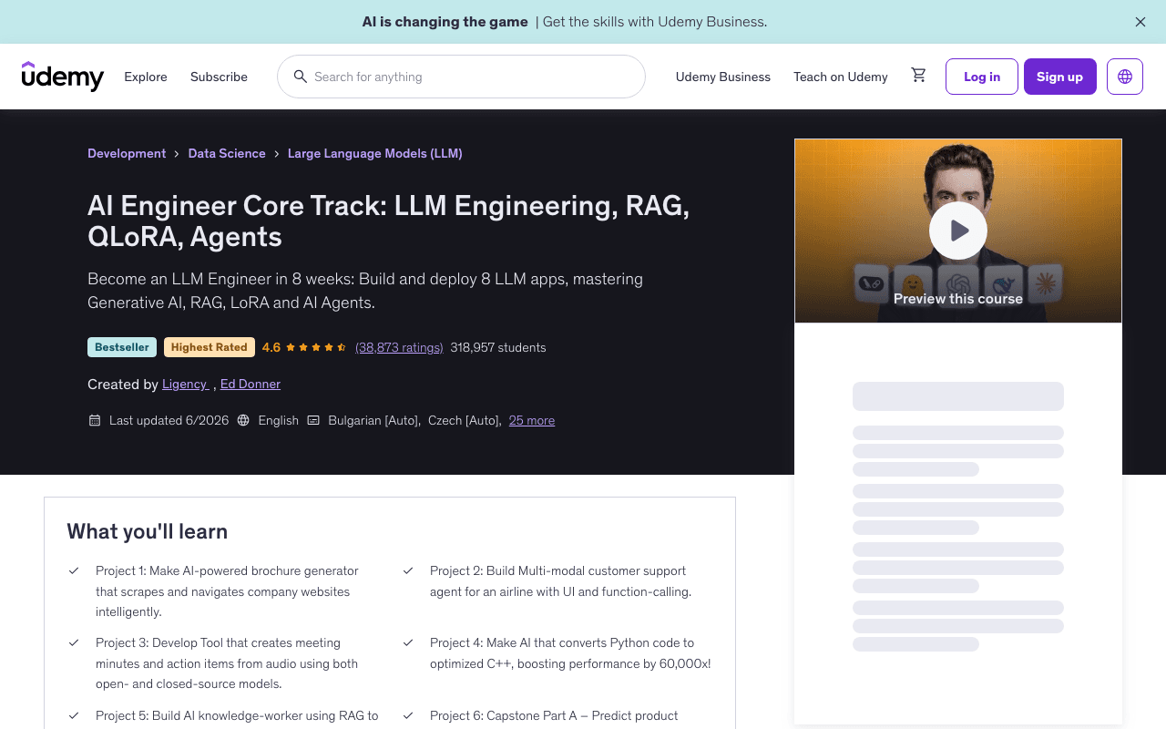This screenshot has width=1166, height=729.
Task: Click breadcrumb chevron after Data Science
Action: [x=277, y=154]
